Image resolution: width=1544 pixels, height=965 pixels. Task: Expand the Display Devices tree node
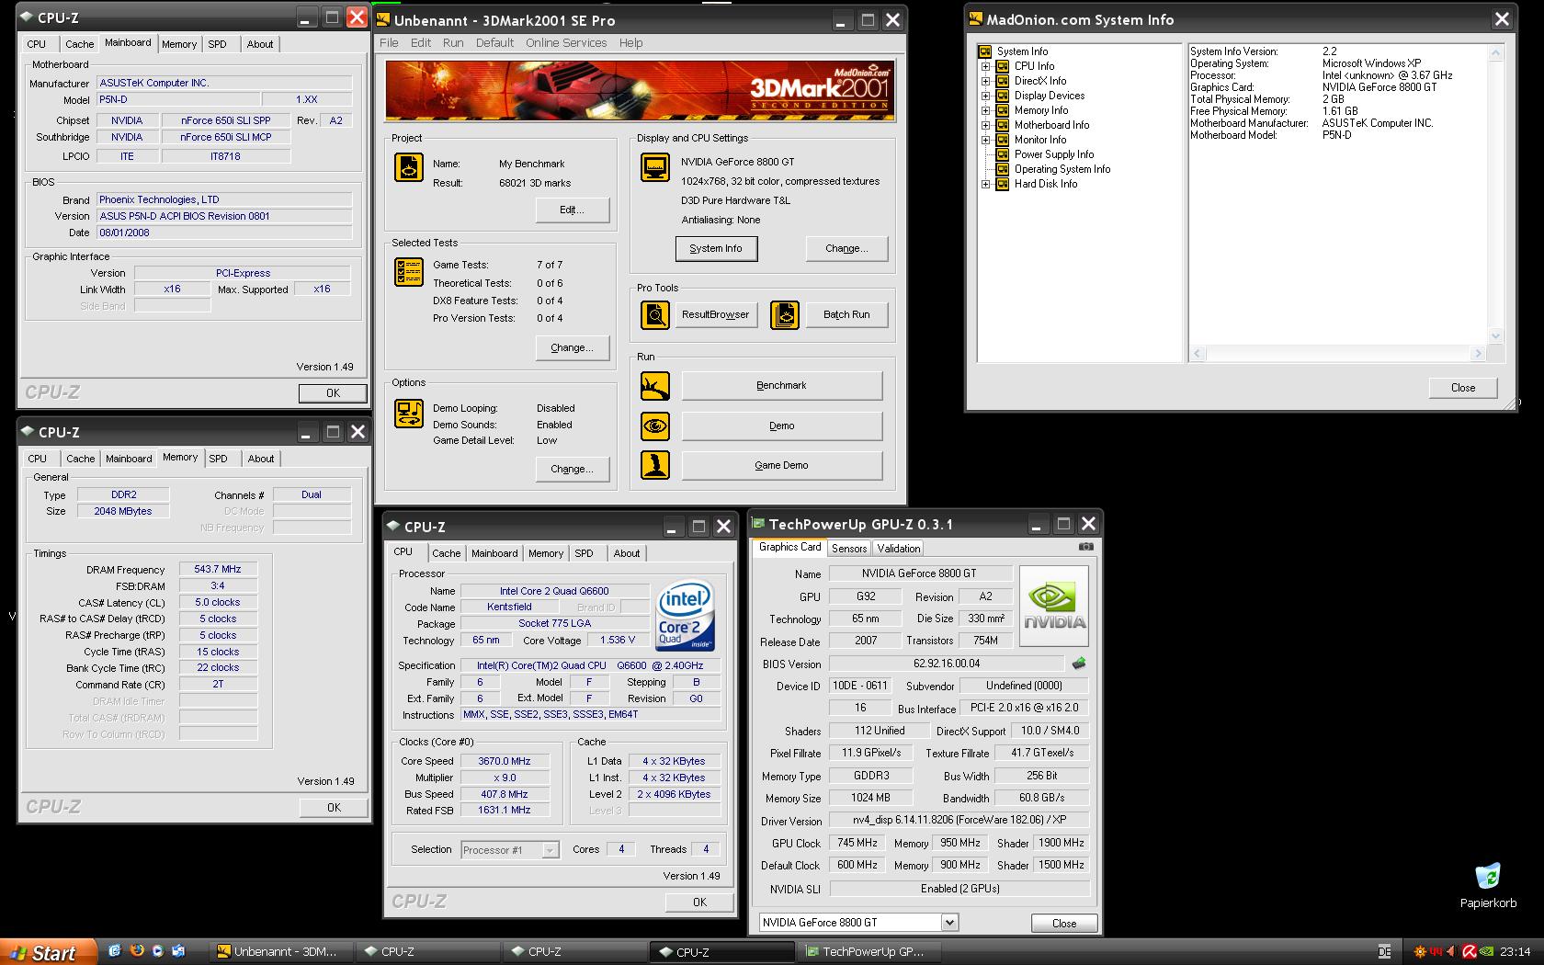click(x=985, y=96)
